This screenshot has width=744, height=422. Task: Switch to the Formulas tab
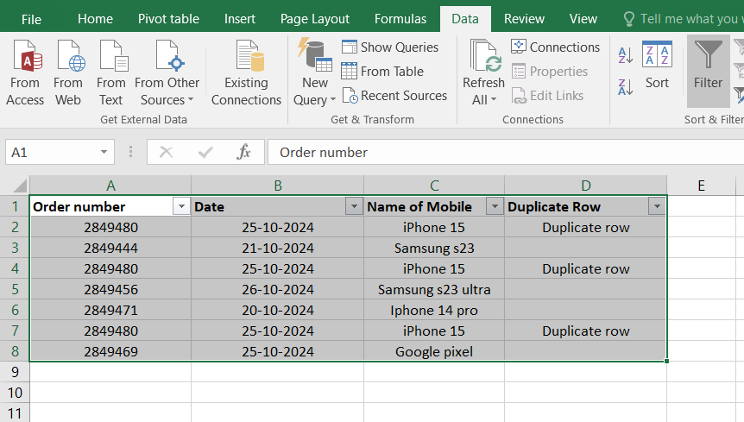coord(400,19)
